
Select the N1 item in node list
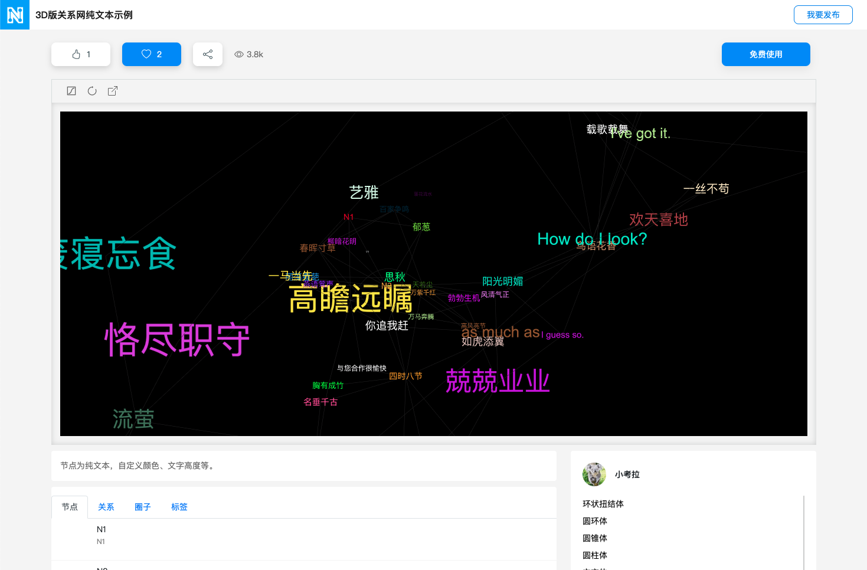pyautogui.click(x=102, y=530)
